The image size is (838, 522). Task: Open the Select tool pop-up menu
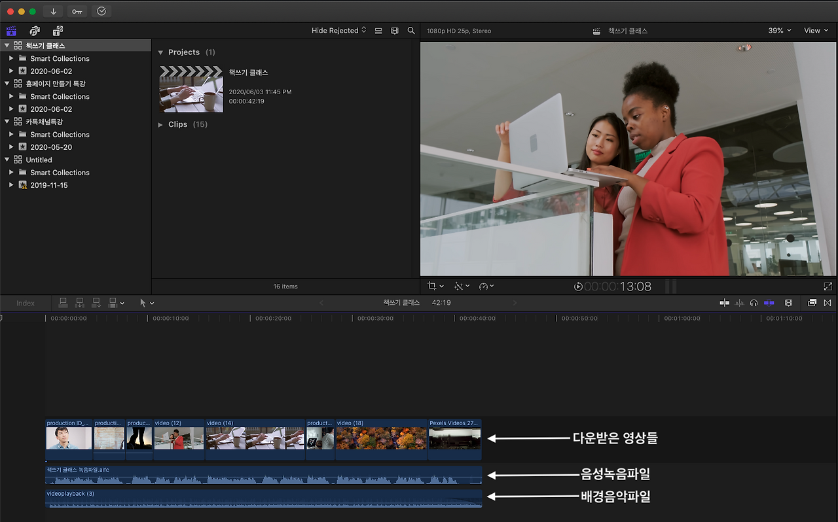[x=147, y=303]
